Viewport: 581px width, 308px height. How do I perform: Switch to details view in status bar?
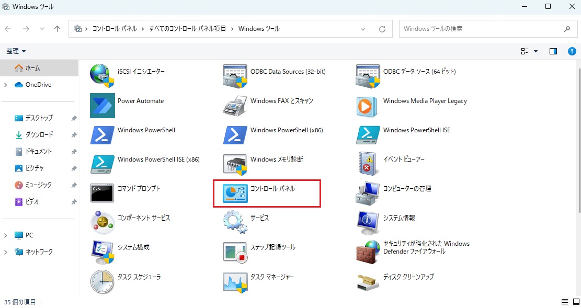[564, 302]
